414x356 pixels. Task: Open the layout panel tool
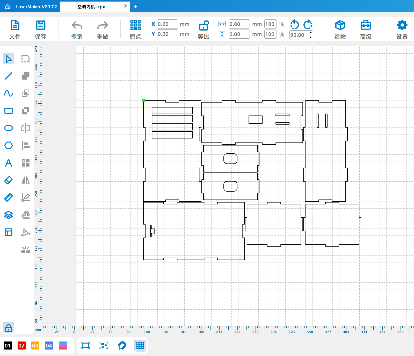[9, 232]
